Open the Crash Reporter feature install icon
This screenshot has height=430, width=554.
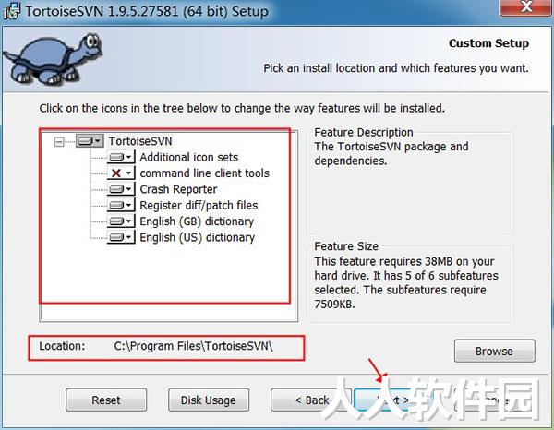tap(121, 189)
